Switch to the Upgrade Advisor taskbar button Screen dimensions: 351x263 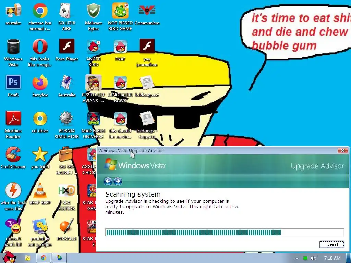point(59,258)
